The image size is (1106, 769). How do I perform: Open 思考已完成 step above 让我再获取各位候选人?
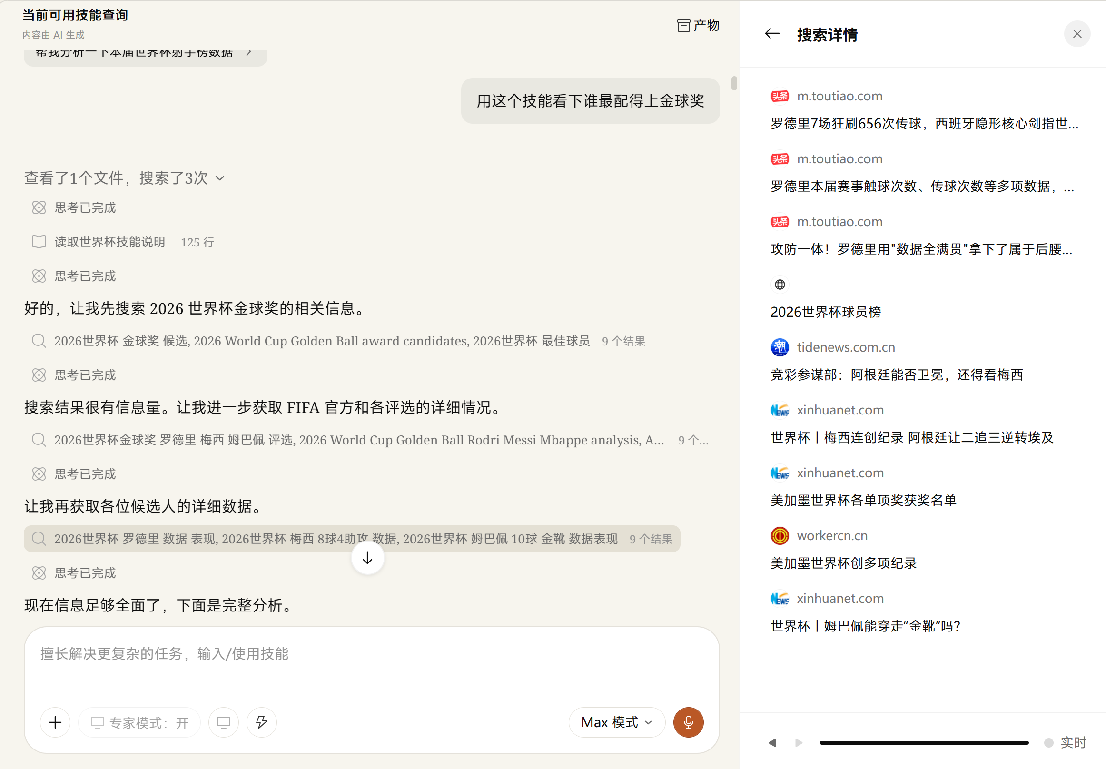(74, 474)
